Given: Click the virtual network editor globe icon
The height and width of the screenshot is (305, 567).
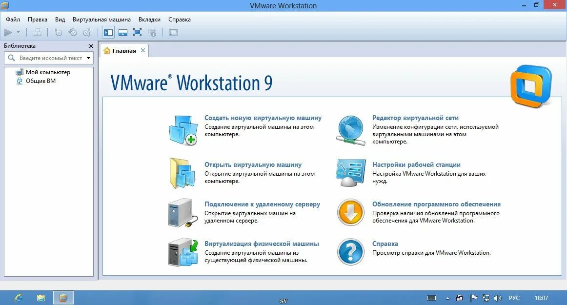Looking at the screenshot, I should tap(350, 130).
